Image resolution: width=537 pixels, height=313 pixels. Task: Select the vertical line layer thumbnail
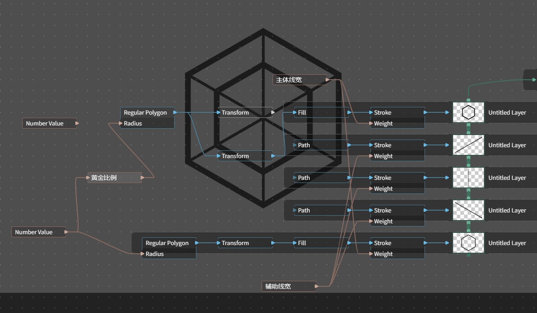click(x=468, y=178)
